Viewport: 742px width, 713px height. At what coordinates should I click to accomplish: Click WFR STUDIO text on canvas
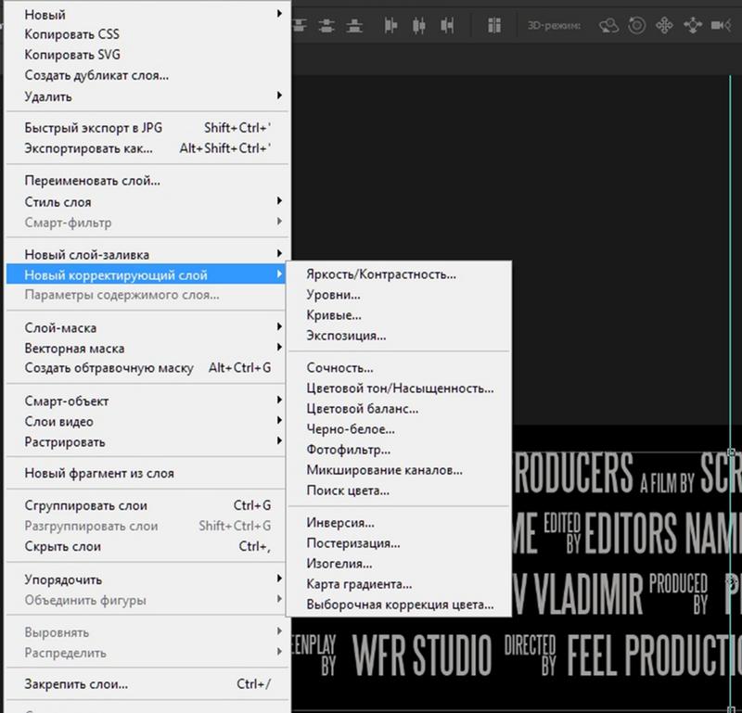coord(422,655)
